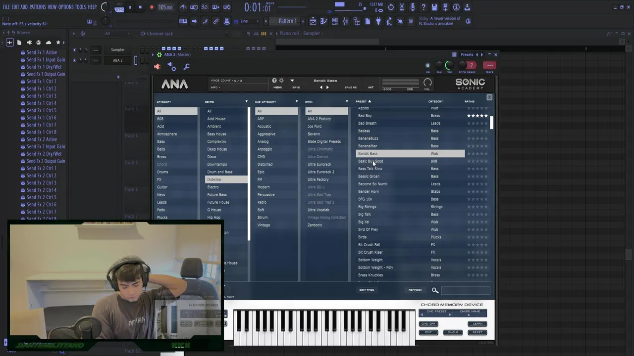Open the TOOLS menu
The width and height of the screenshot is (634, 356).
[x=80, y=7]
